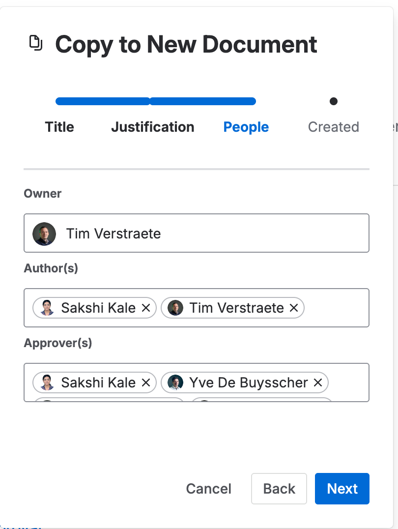Image resolution: width=398 pixels, height=529 pixels.
Task: Click Sakshi Kale's avatar in Authors
Action: (x=47, y=308)
